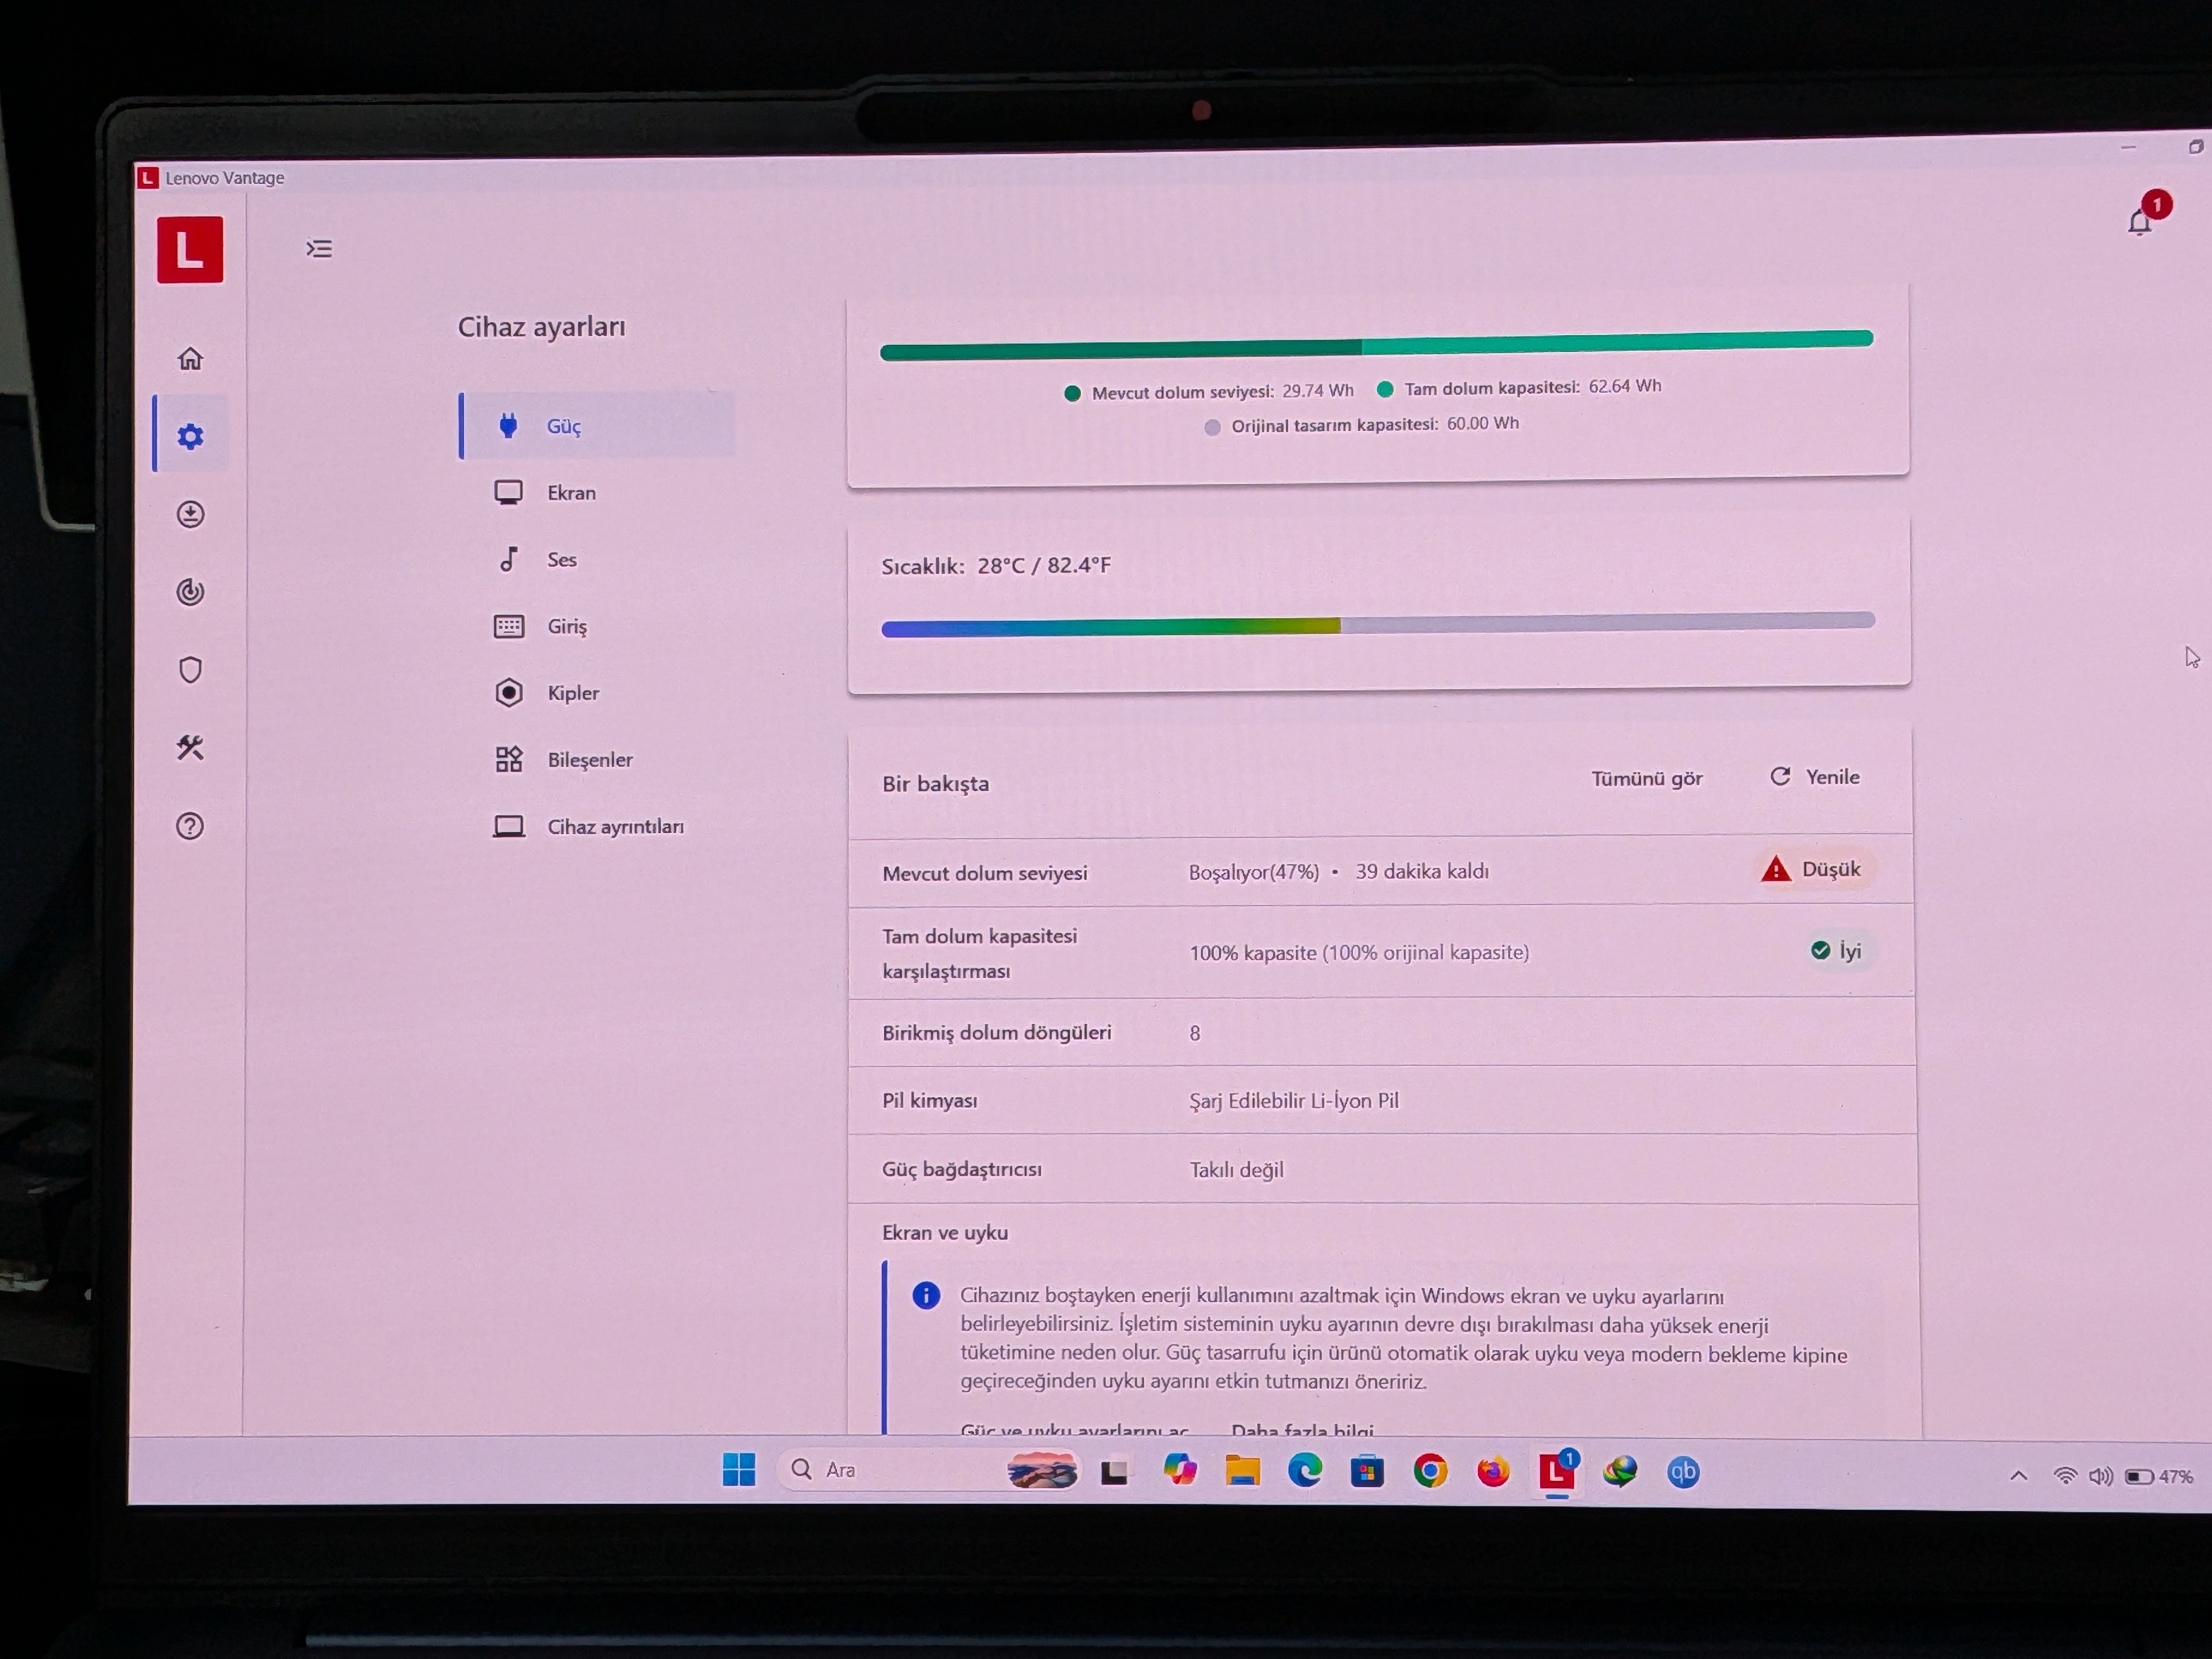Open the Smart performance gauge icon
Image resolution: width=2212 pixels, height=1659 pixels.
(190, 592)
